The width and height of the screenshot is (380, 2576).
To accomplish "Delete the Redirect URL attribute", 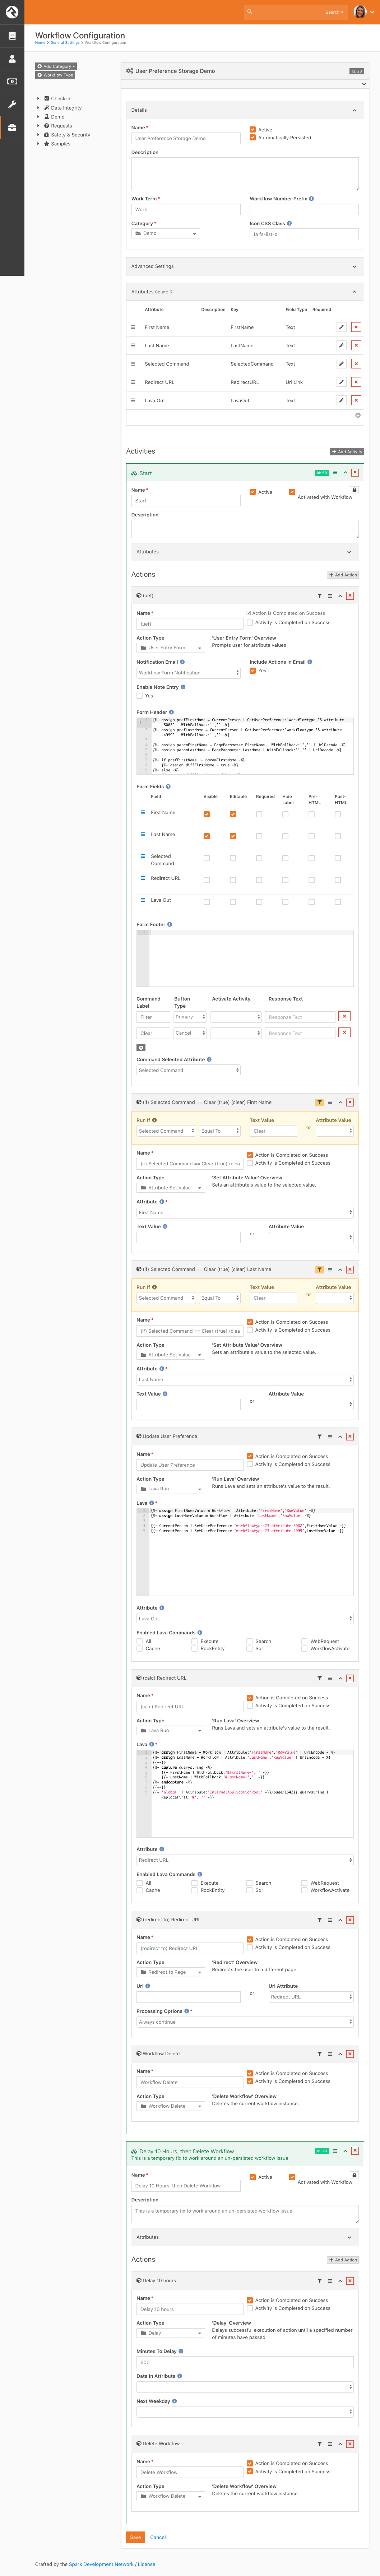I will [356, 382].
